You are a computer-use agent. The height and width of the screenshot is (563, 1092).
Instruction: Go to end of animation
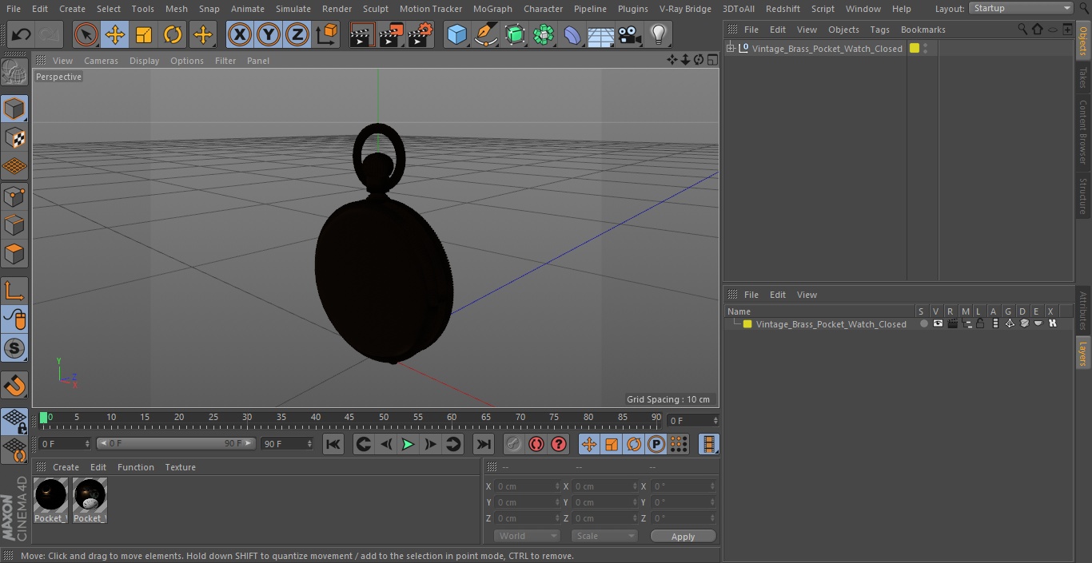coord(484,444)
